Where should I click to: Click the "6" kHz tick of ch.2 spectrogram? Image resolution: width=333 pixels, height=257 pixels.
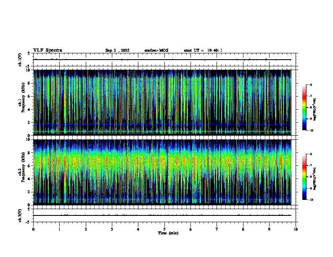[x=29, y=166]
